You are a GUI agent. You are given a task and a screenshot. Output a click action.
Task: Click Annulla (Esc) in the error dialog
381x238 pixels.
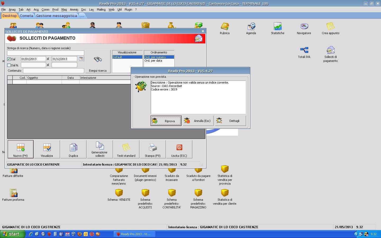198,121
